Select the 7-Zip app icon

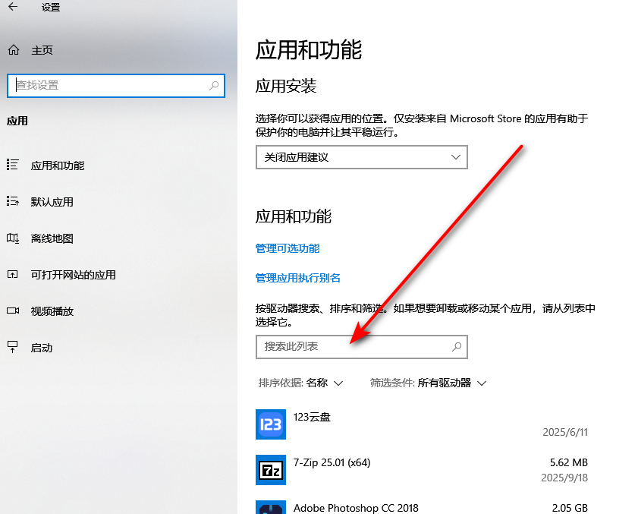pyautogui.click(x=270, y=469)
